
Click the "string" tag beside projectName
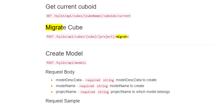(x=103, y=92)
